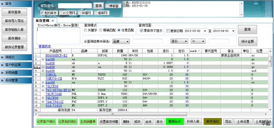This screenshot has height=128, width=274.
Task: Open 库存查询 from the sidebar
Action: tap(14, 12)
